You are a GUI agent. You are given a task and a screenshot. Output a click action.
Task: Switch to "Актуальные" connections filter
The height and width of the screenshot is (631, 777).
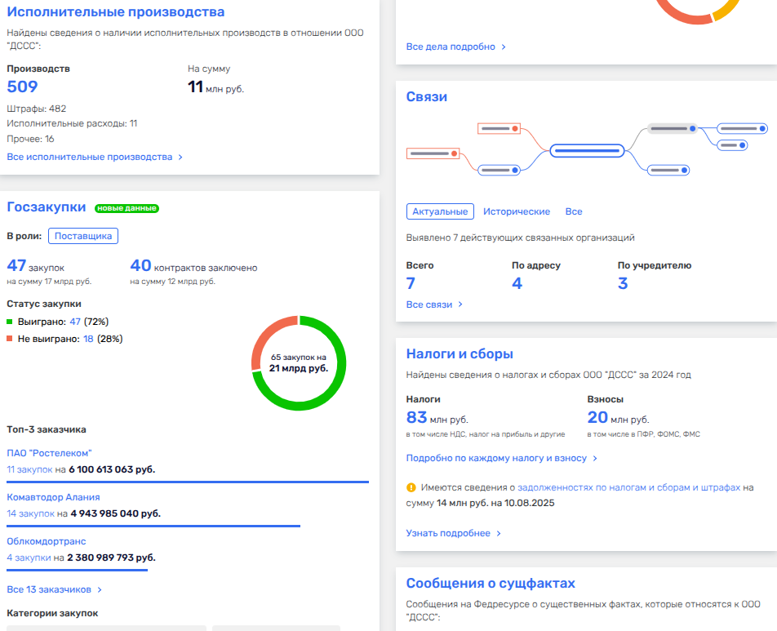coord(440,211)
